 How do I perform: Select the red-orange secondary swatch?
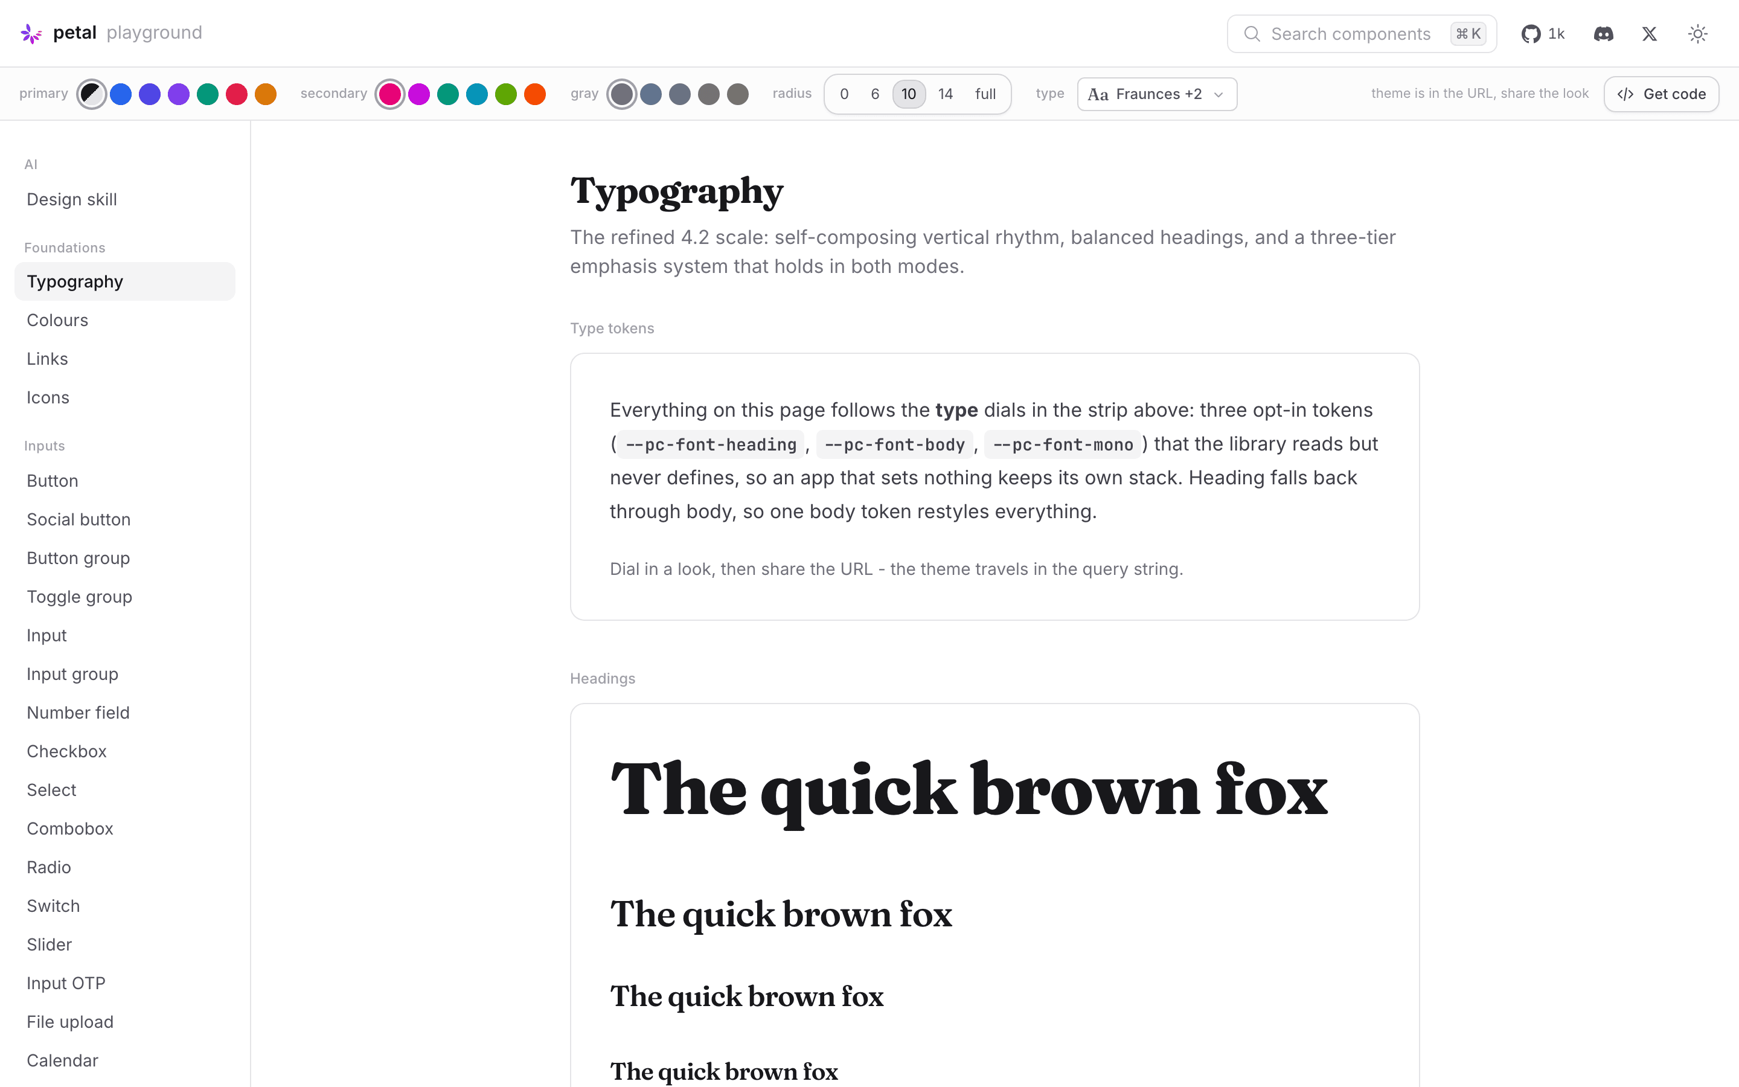point(534,94)
